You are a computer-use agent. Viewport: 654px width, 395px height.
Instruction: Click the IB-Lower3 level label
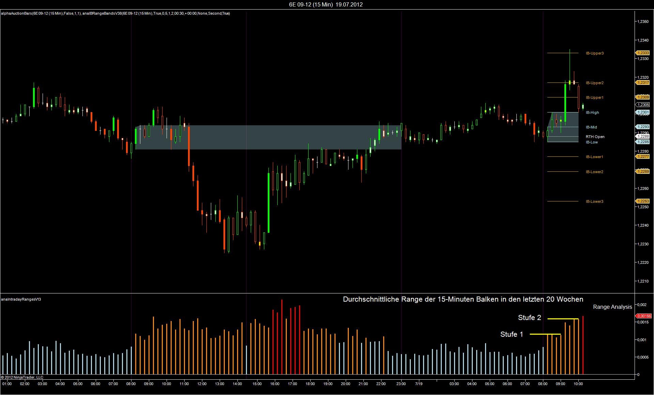(594, 201)
